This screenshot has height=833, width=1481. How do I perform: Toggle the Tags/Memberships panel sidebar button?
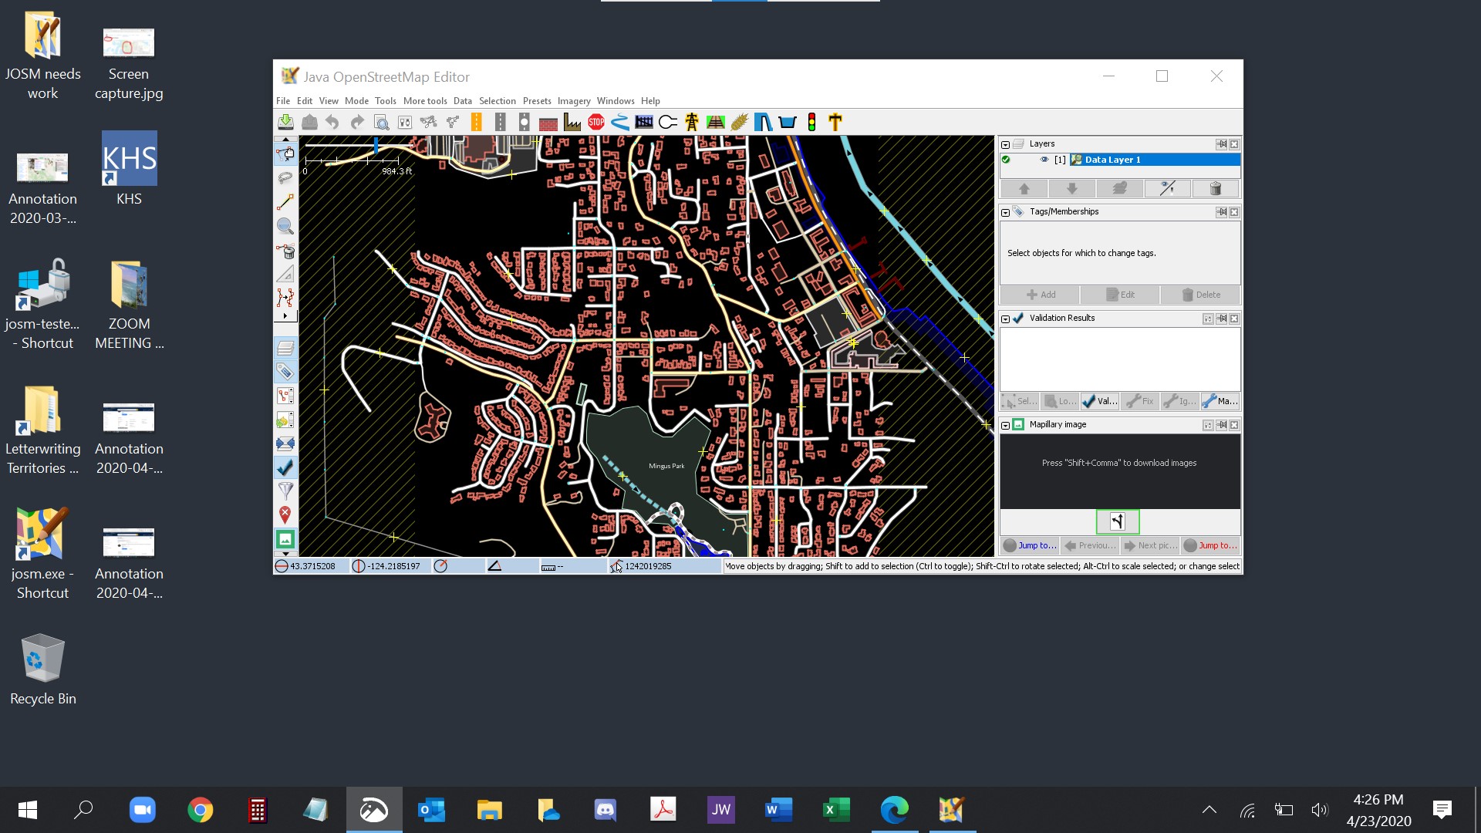tap(285, 372)
